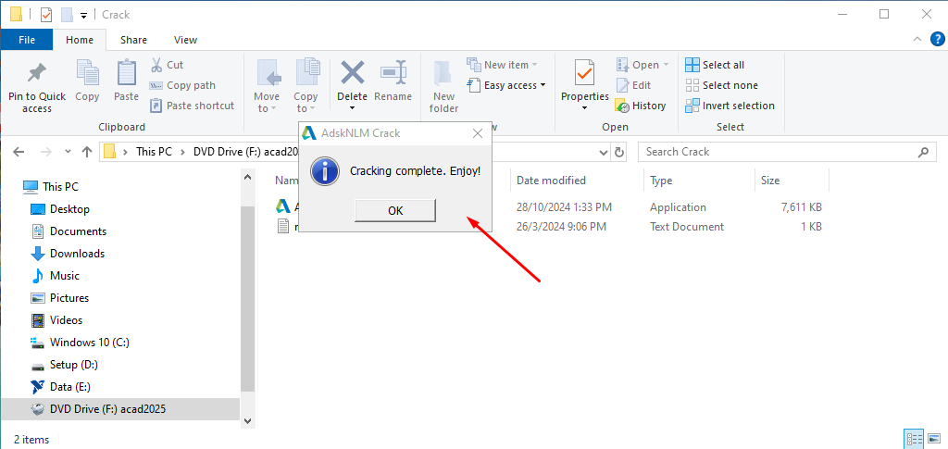Sort by the Date modified column
The image size is (948, 449).
tap(551, 181)
